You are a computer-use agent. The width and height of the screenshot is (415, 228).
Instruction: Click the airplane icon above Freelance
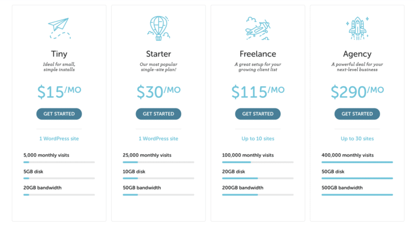click(x=258, y=28)
